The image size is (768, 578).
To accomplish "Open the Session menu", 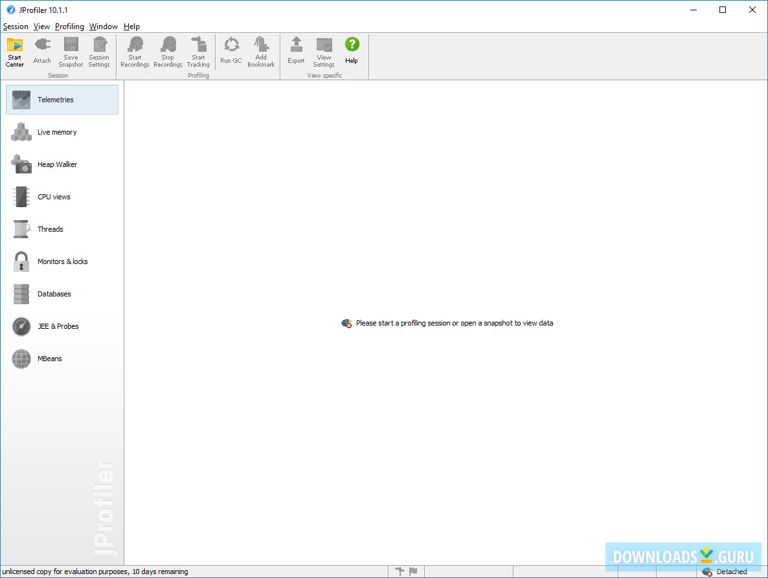I will 16,27.
